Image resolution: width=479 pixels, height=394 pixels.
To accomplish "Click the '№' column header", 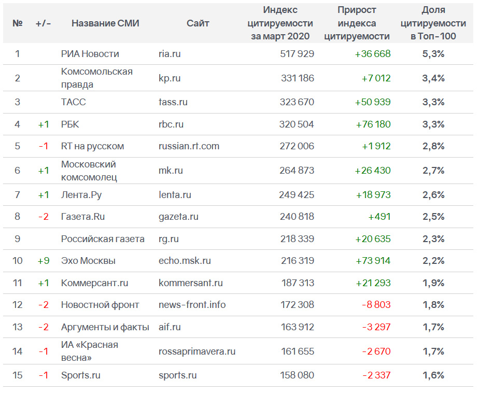I will pos(18,23).
